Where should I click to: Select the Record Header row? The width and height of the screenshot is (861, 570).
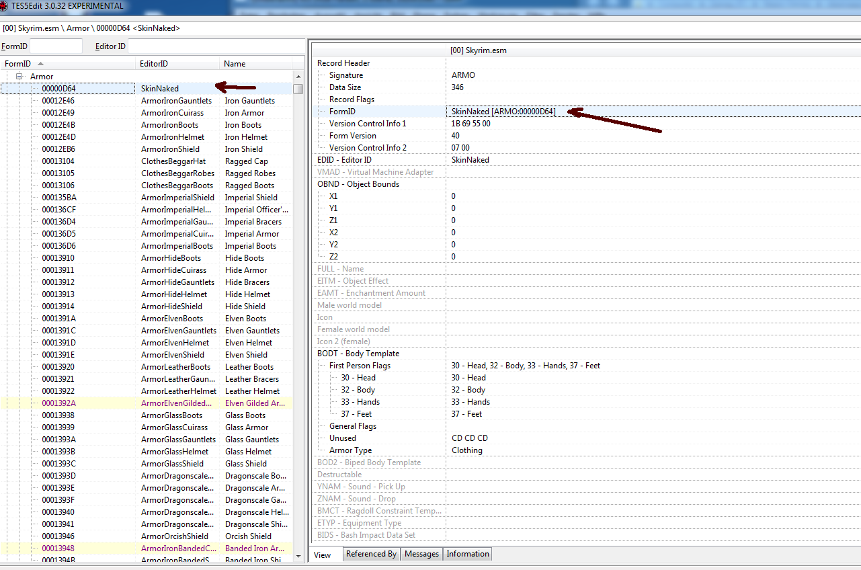point(586,63)
